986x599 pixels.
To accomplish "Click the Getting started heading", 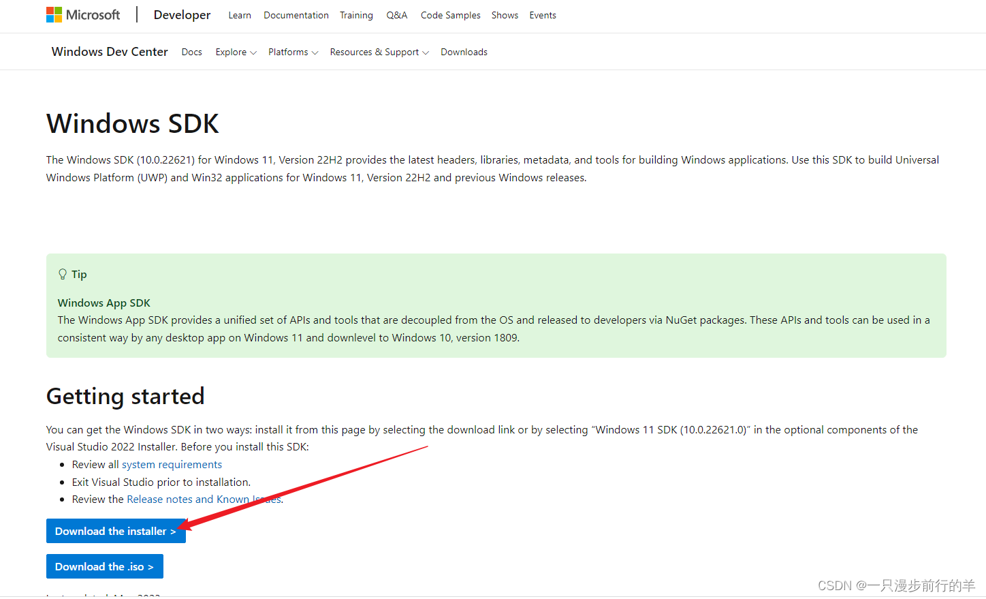I will tap(125, 397).
